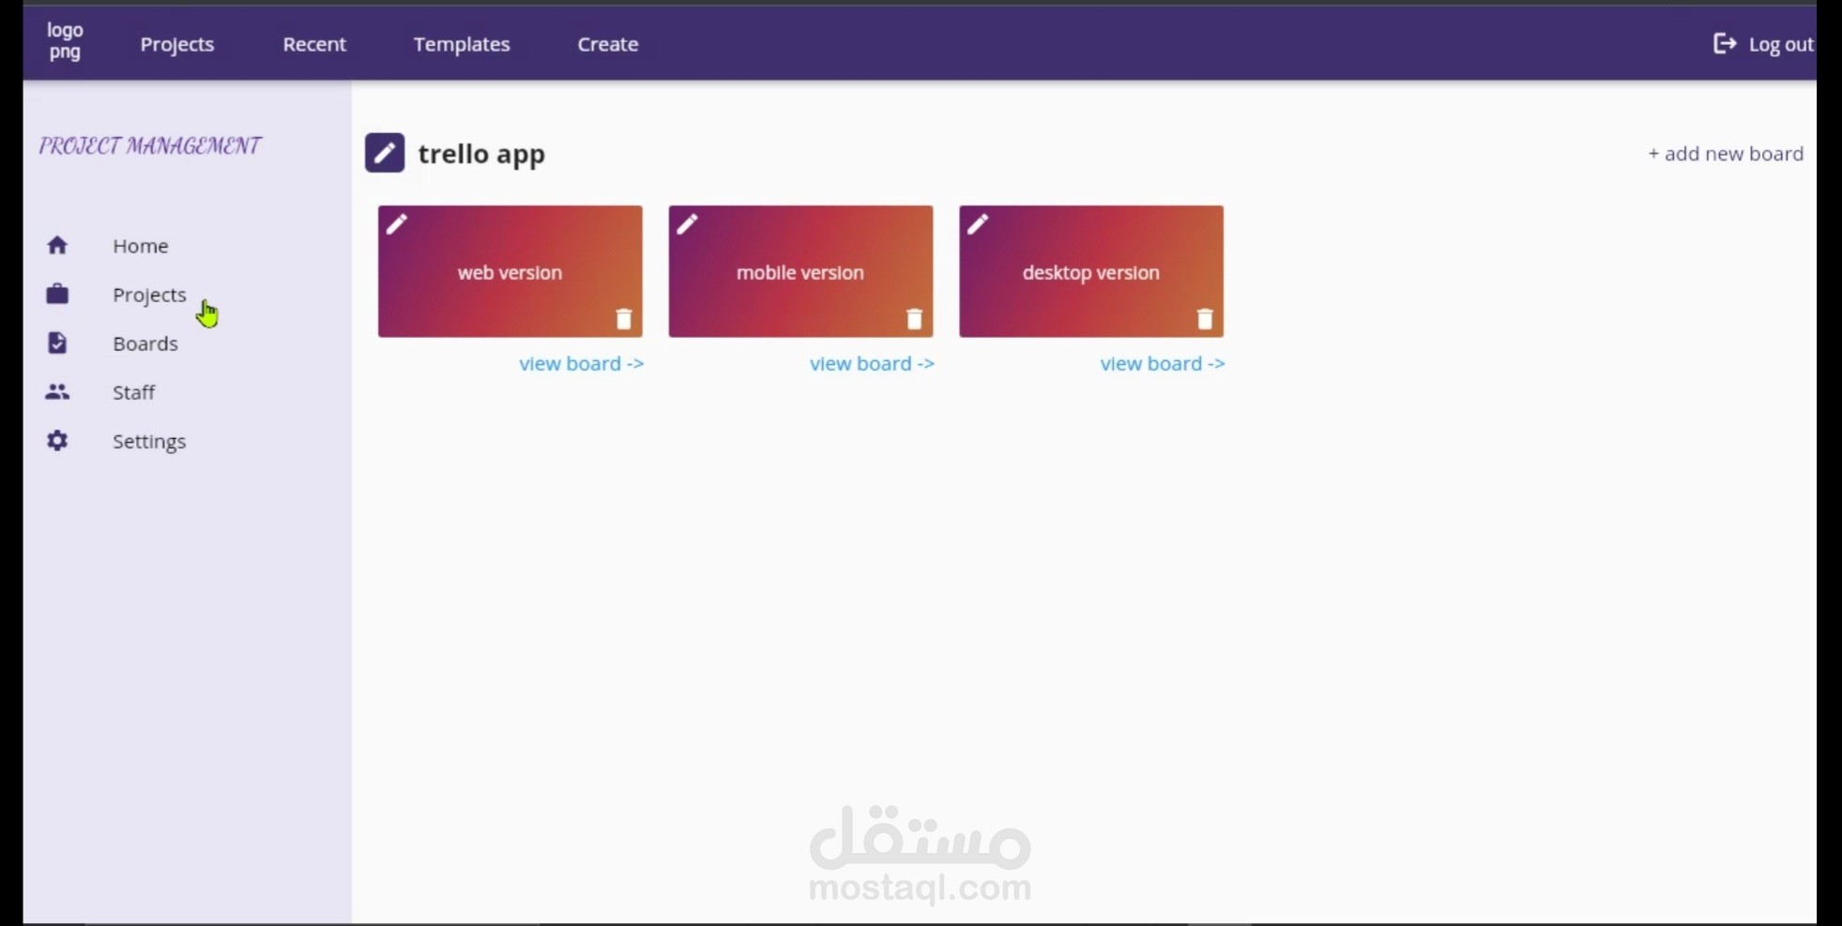Image resolution: width=1842 pixels, height=926 pixels.
Task: View board link under mobile version
Action: (872, 363)
